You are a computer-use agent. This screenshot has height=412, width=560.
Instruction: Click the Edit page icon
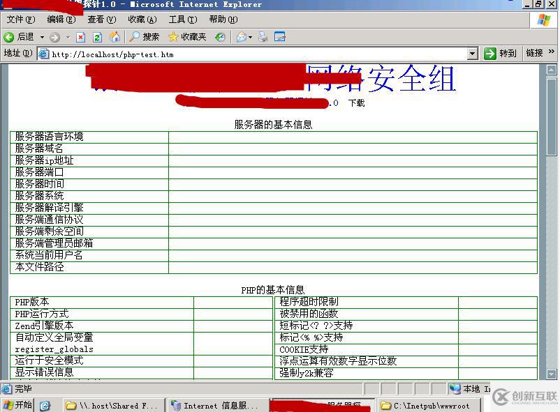(x=279, y=37)
